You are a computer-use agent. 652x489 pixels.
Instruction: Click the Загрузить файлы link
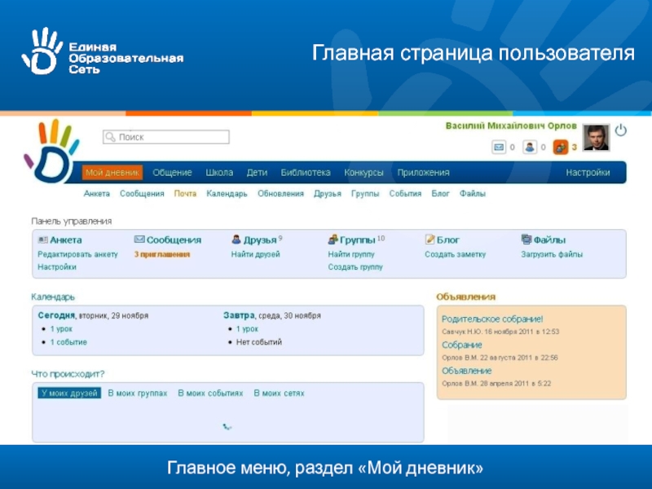pos(552,254)
